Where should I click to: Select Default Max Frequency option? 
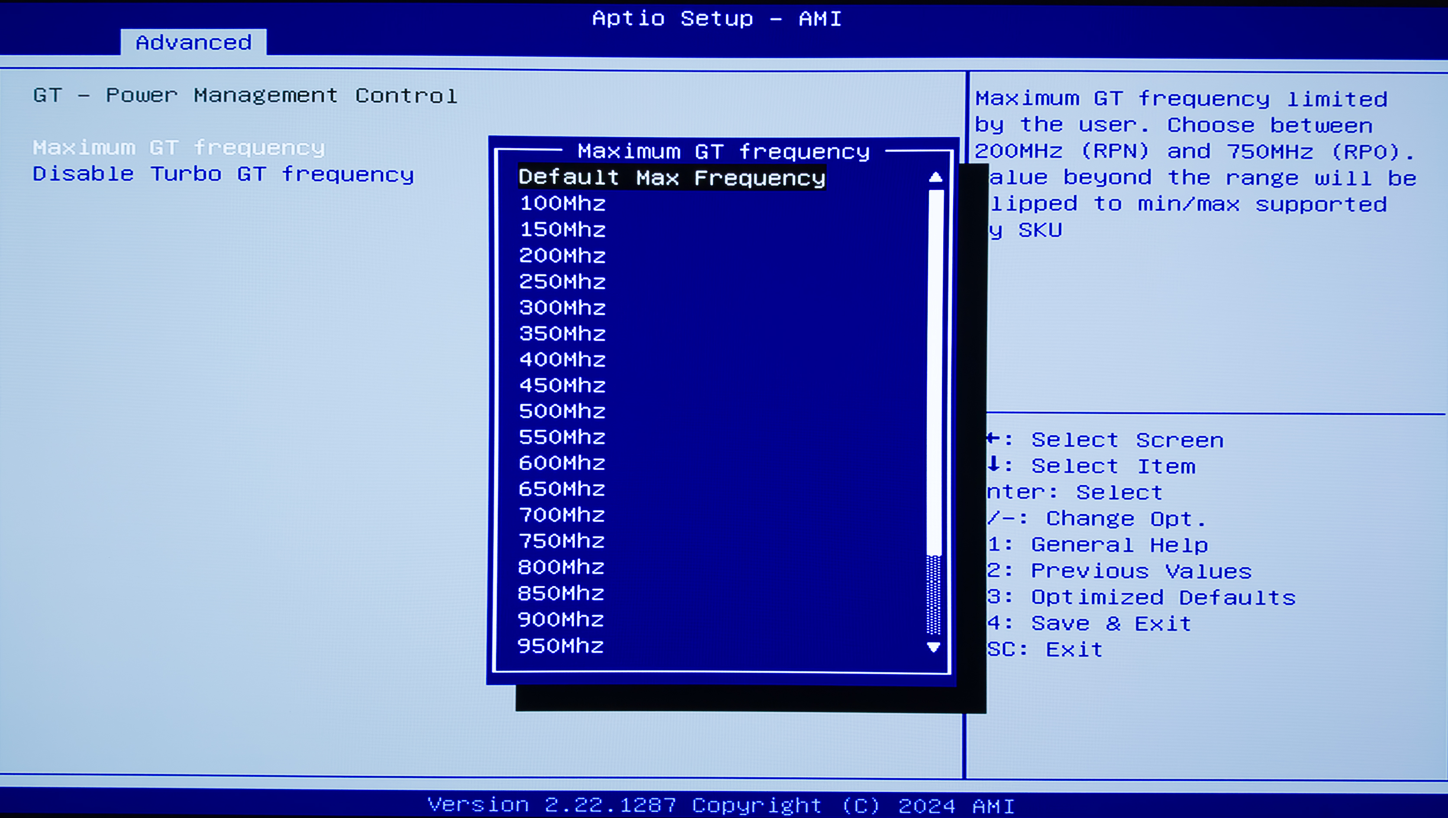click(x=672, y=177)
